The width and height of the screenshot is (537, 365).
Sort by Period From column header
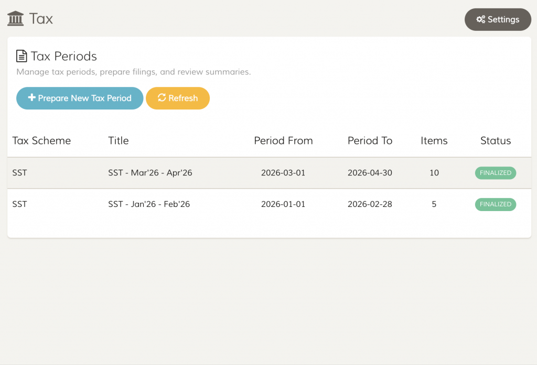pos(283,140)
